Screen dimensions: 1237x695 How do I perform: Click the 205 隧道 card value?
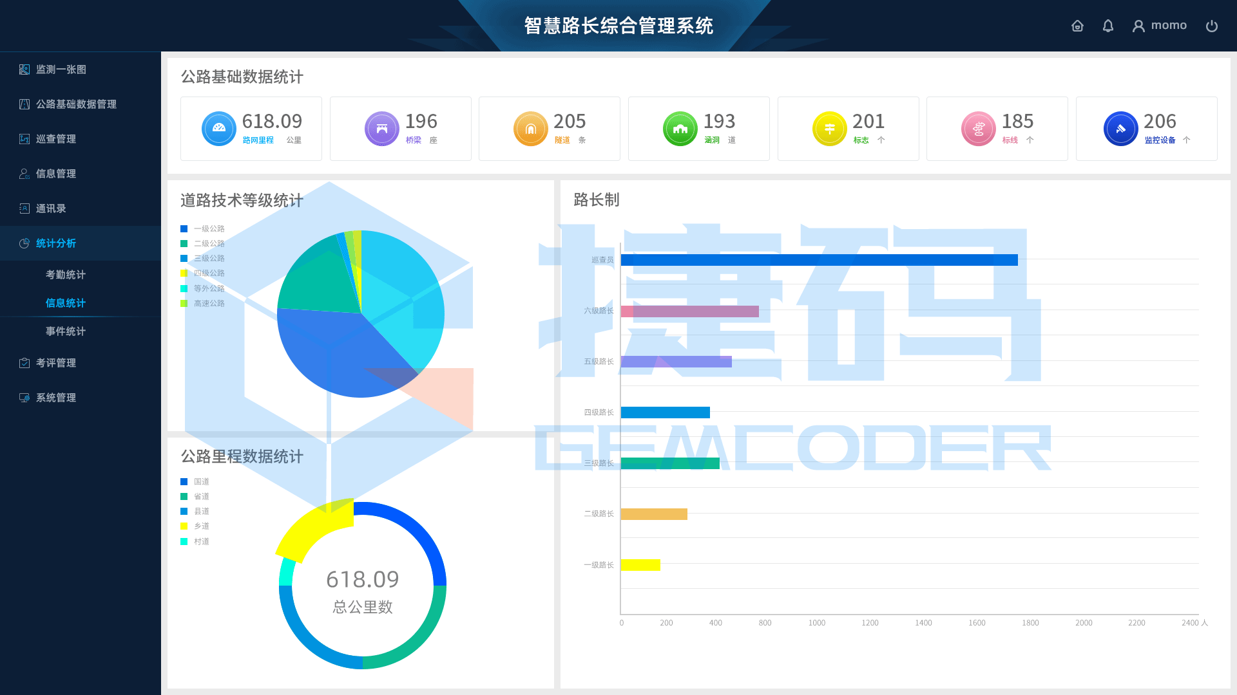coord(570,121)
